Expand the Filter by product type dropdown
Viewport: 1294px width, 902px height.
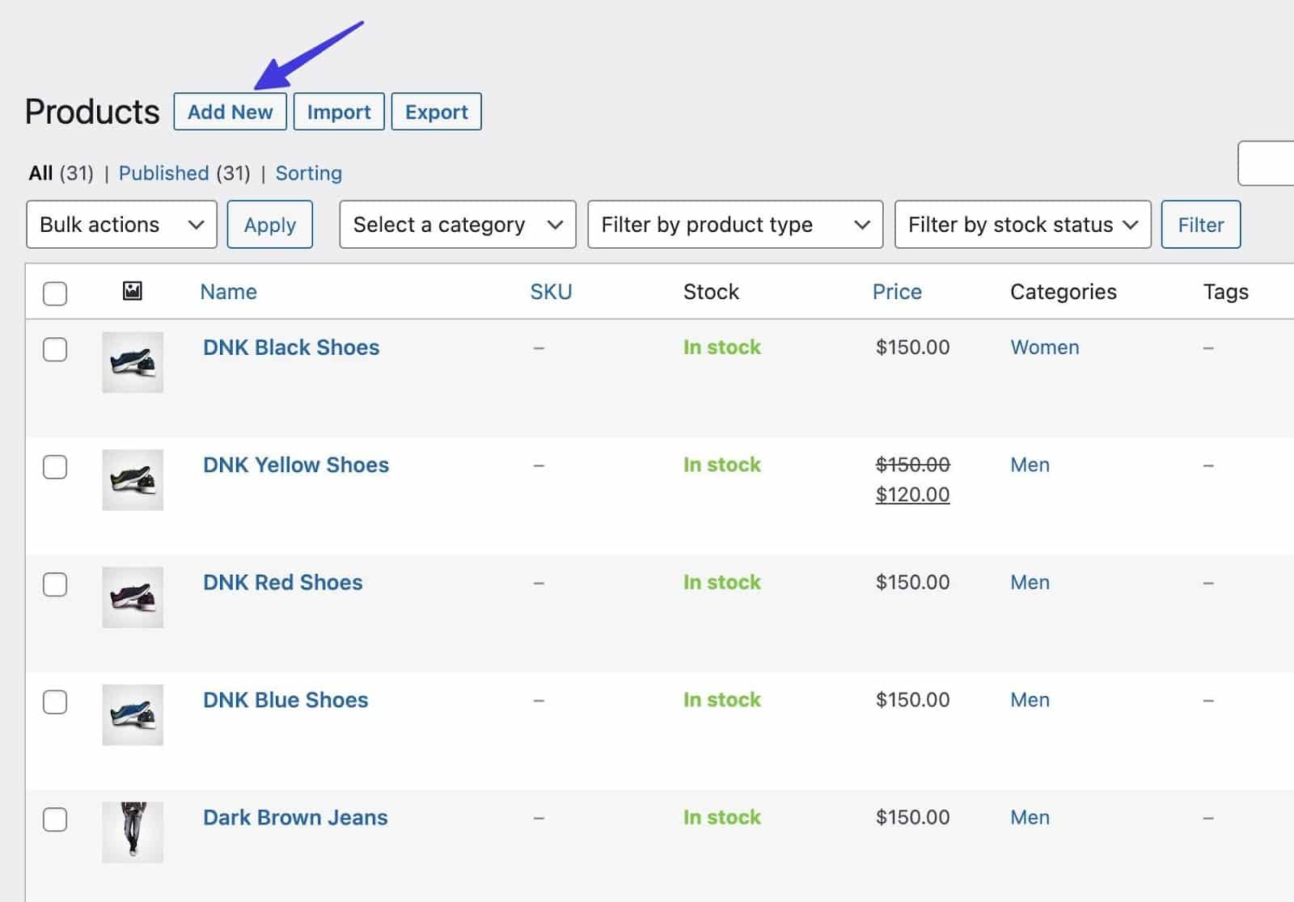[x=734, y=225]
